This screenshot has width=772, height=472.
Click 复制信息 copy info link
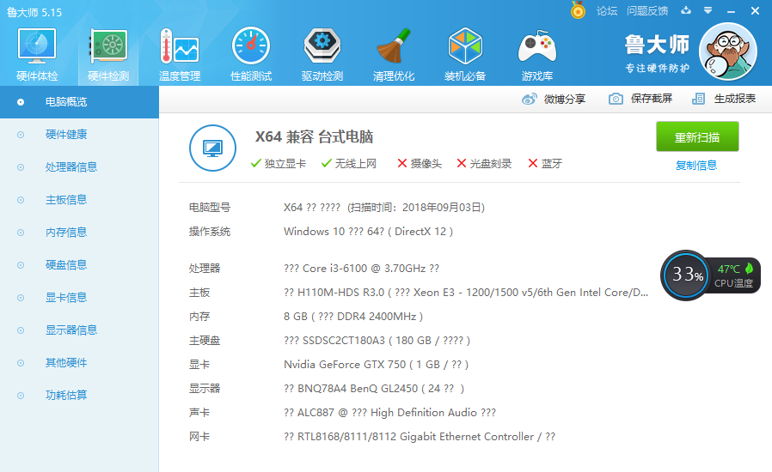(x=696, y=165)
